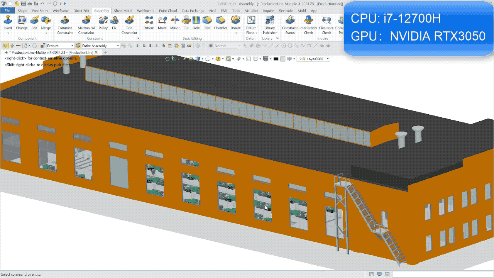This screenshot has height=278, width=494.
Task: Switch to the Shape ribbon tab
Action: coord(22,11)
